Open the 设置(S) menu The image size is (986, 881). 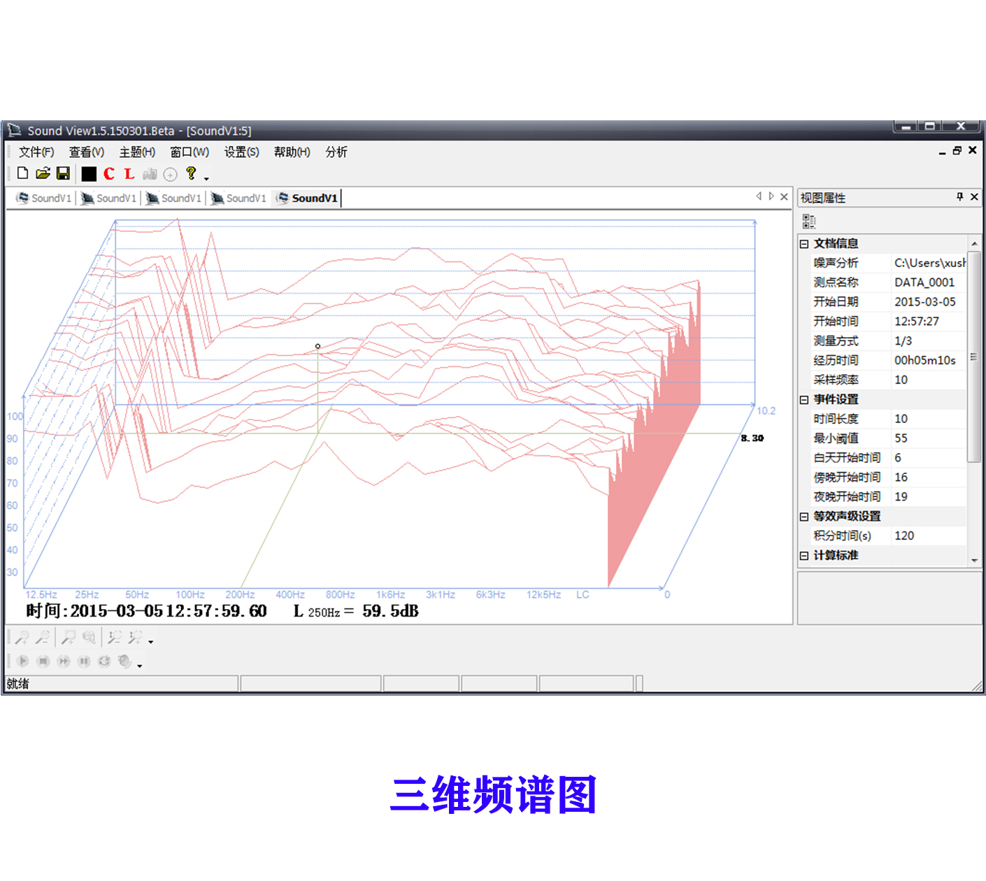(x=241, y=152)
